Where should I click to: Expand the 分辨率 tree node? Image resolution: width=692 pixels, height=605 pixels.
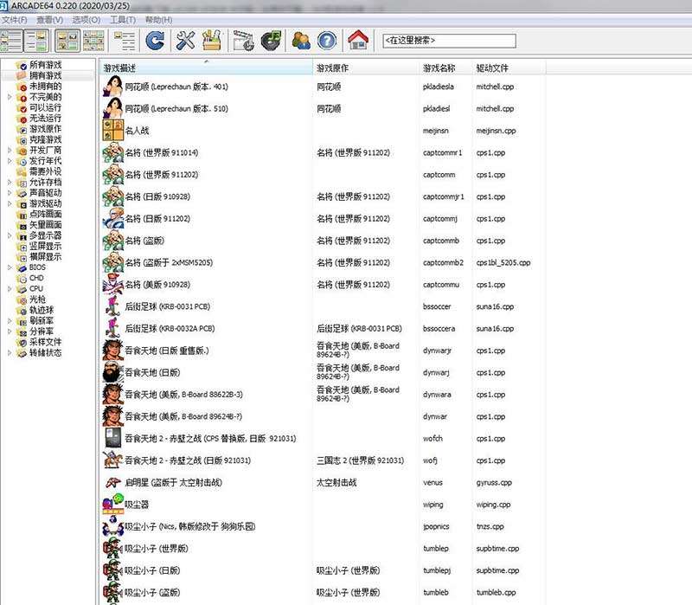click(10, 331)
